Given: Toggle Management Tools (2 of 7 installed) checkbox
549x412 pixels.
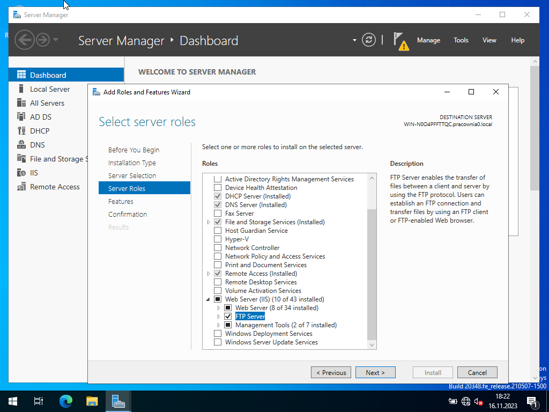Looking at the screenshot, I should tap(228, 325).
